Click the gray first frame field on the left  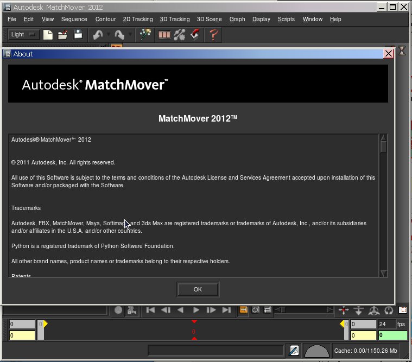22,324
